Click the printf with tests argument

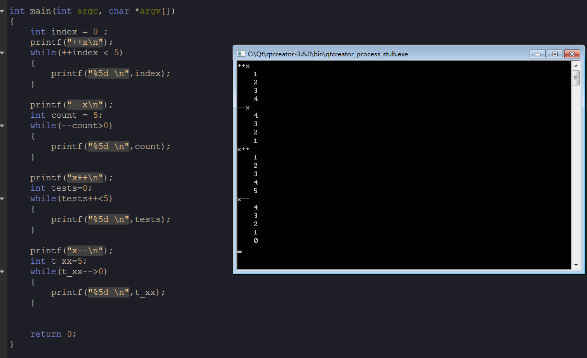tap(111, 220)
